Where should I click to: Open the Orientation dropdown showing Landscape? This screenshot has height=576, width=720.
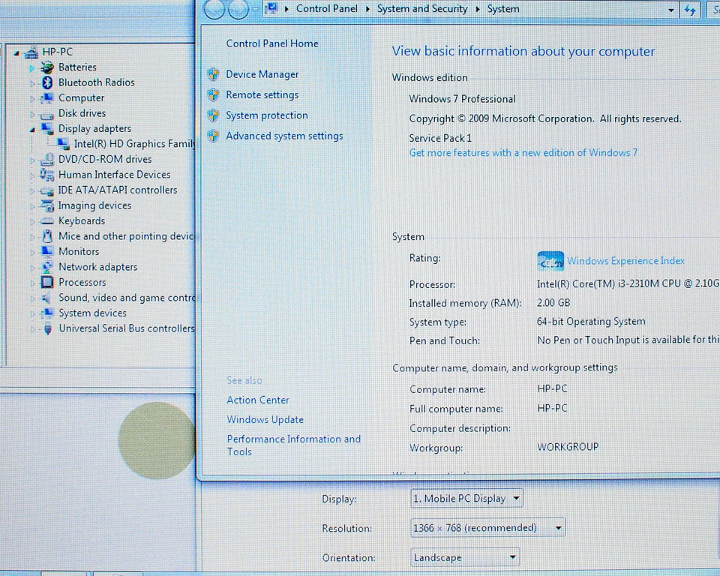coord(465,557)
